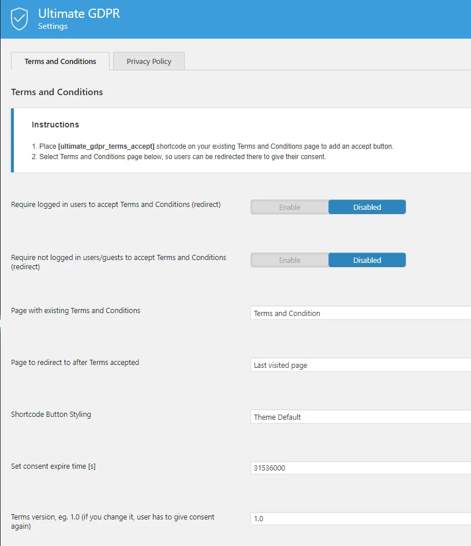Click the Ultimate GDPR shield icon
Screen dimensions: 471x546
click(x=19, y=18)
